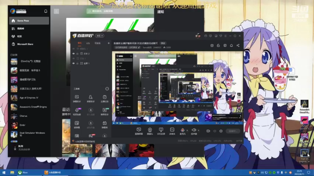This screenshot has height=176, width=314.
Task: Open the camera tool with green NEW badge
Action: [104, 111]
